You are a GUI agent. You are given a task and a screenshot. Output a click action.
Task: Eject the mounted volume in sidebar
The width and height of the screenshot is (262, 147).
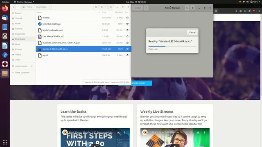(x=32, y=66)
